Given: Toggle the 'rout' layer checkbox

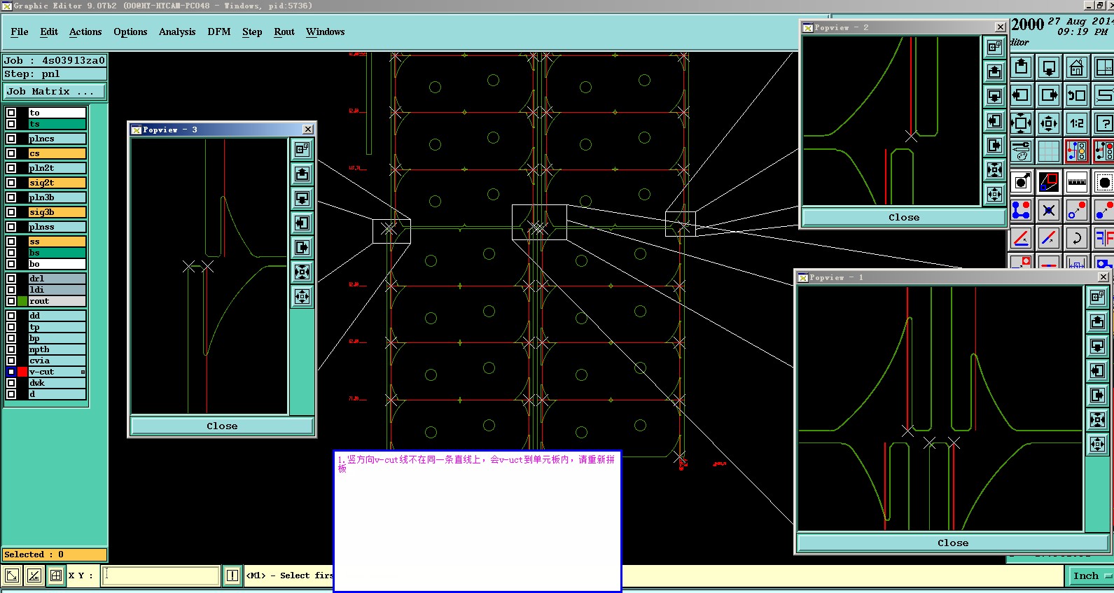Looking at the screenshot, I should click(11, 301).
